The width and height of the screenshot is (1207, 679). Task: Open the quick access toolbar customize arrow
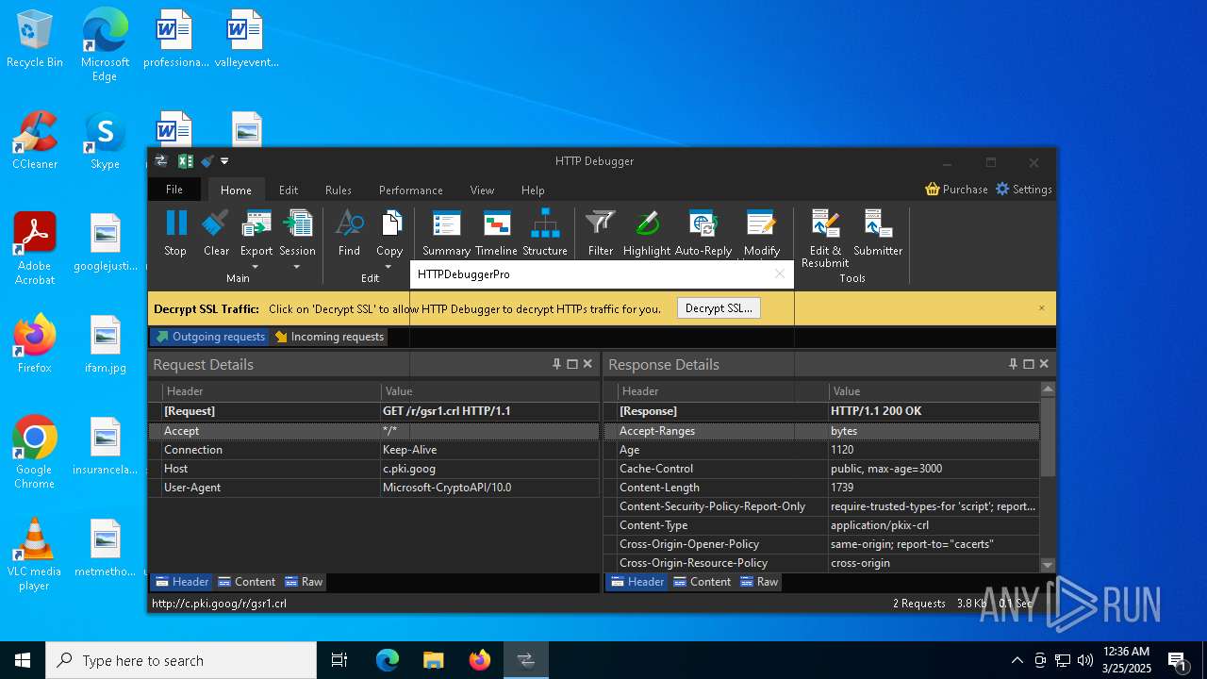click(224, 161)
